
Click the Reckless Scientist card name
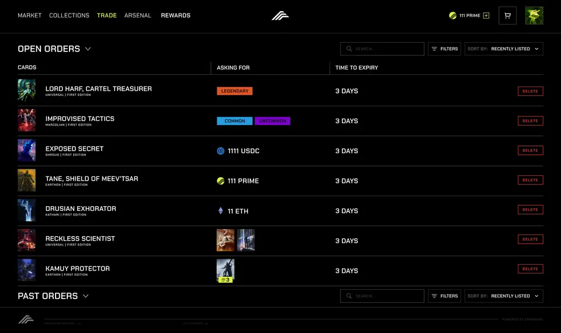(80, 238)
